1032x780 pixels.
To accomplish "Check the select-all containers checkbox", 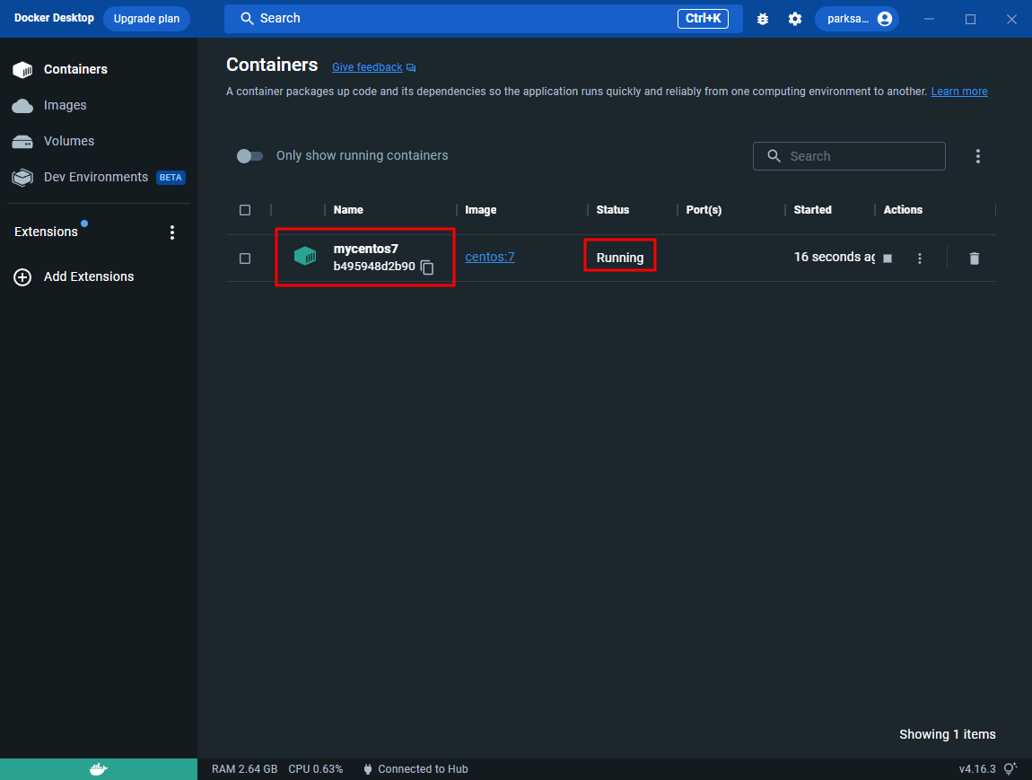I will pos(245,210).
